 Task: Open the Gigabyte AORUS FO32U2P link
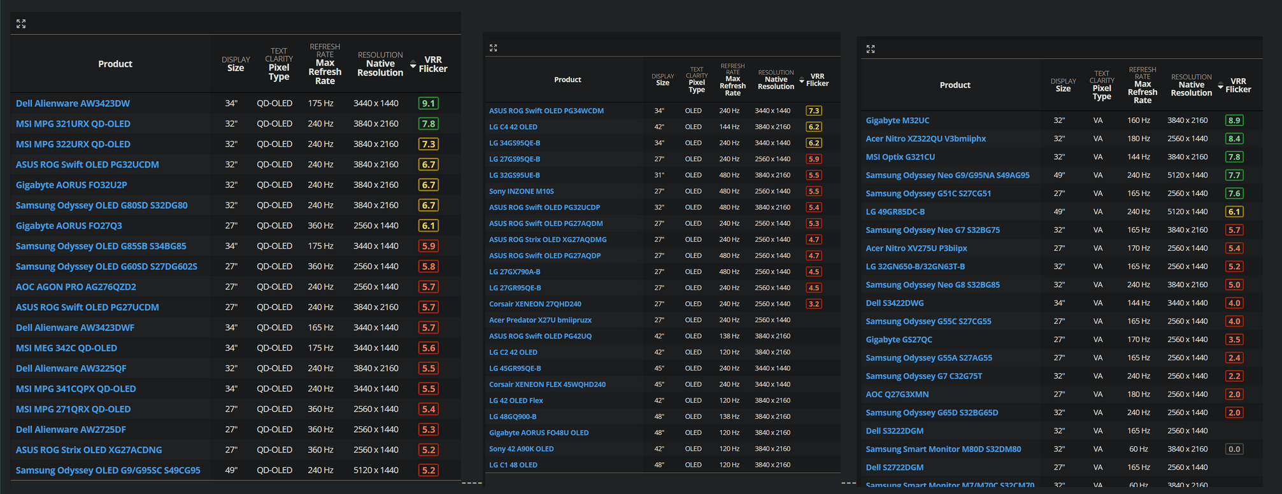[x=71, y=185]
